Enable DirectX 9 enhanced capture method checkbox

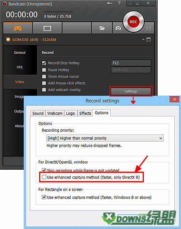[44, 177]
